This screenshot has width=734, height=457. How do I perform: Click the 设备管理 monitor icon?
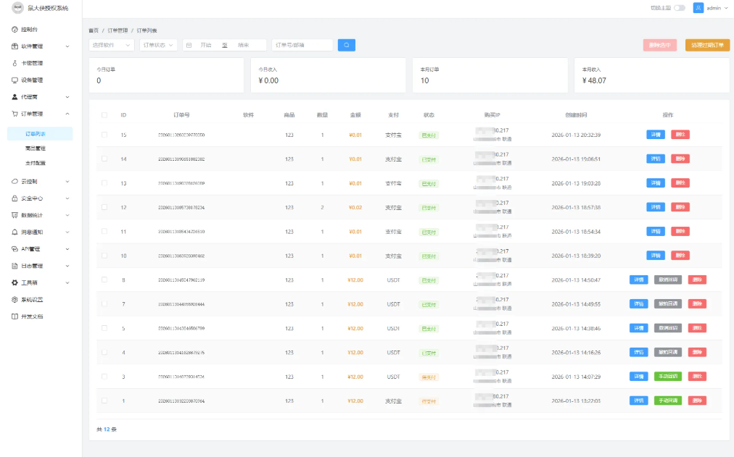coord(15,80)
